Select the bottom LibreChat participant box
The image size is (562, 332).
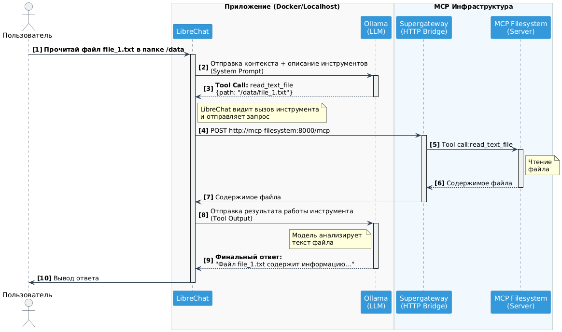(x=192, y=298)
